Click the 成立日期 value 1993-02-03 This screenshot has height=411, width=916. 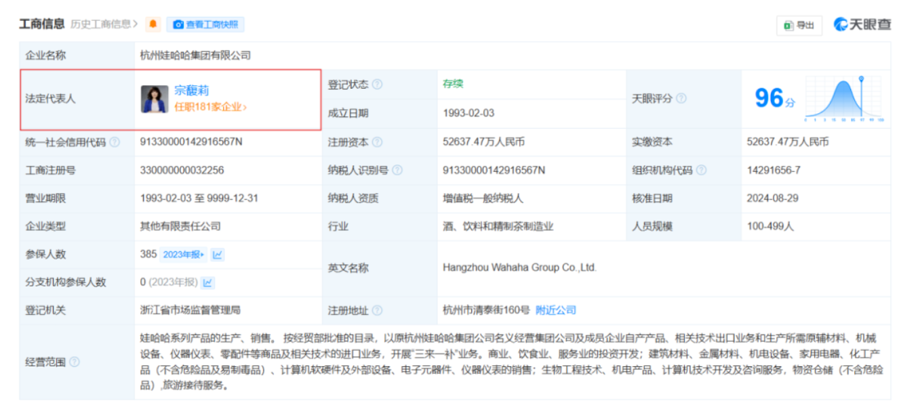[x=469, y=113]
